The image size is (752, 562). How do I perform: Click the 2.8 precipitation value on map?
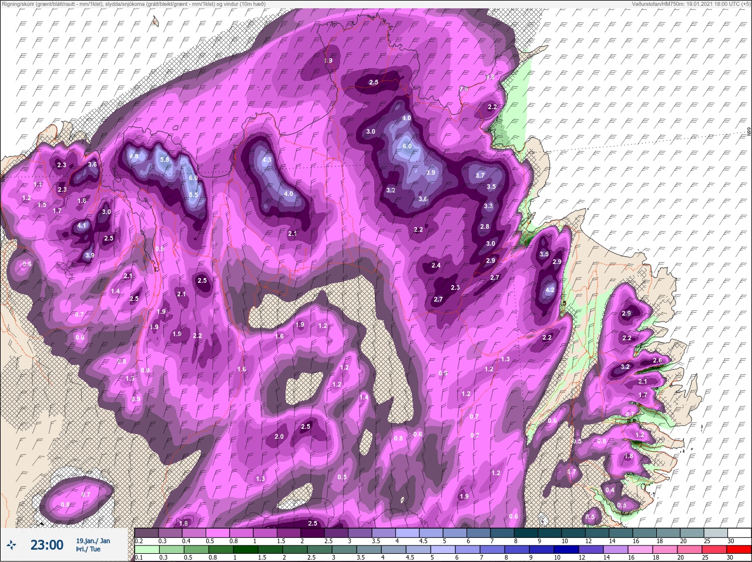485,226
